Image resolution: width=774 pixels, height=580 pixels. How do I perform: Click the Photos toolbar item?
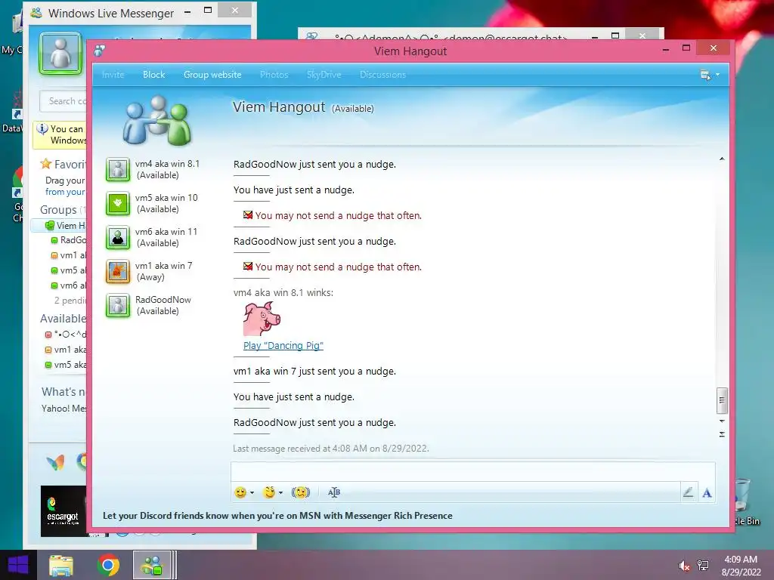[x=274, y=75]
